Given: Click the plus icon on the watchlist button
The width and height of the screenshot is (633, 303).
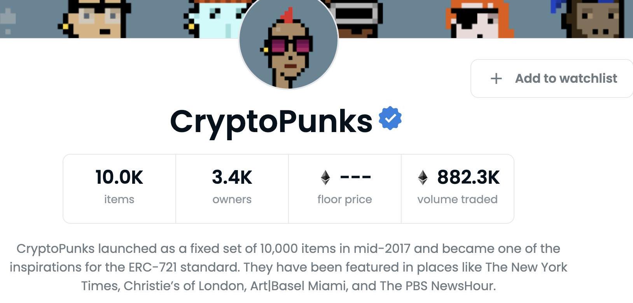Looking at the screenshot, I should [496, 78].
